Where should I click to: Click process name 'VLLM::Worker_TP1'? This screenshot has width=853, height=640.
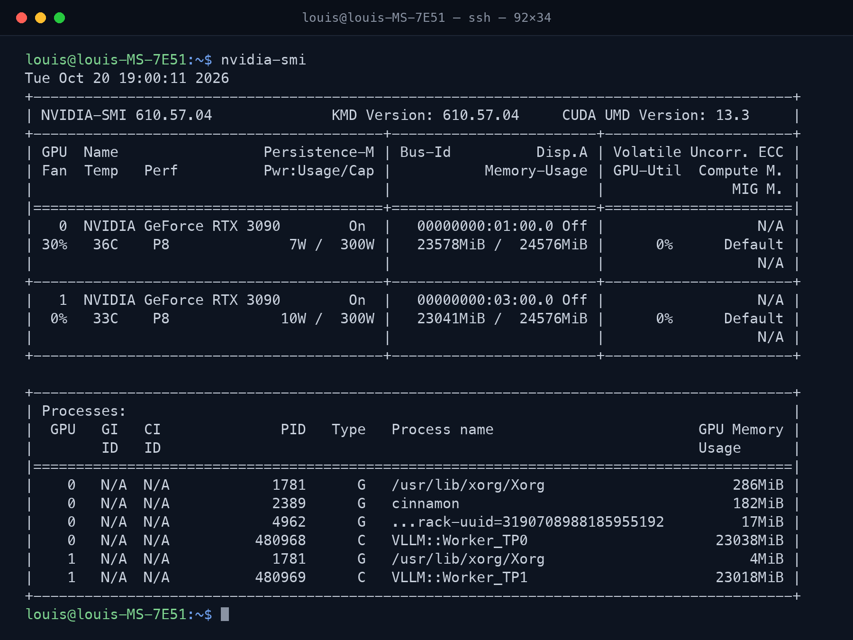(x=460, y=577)
